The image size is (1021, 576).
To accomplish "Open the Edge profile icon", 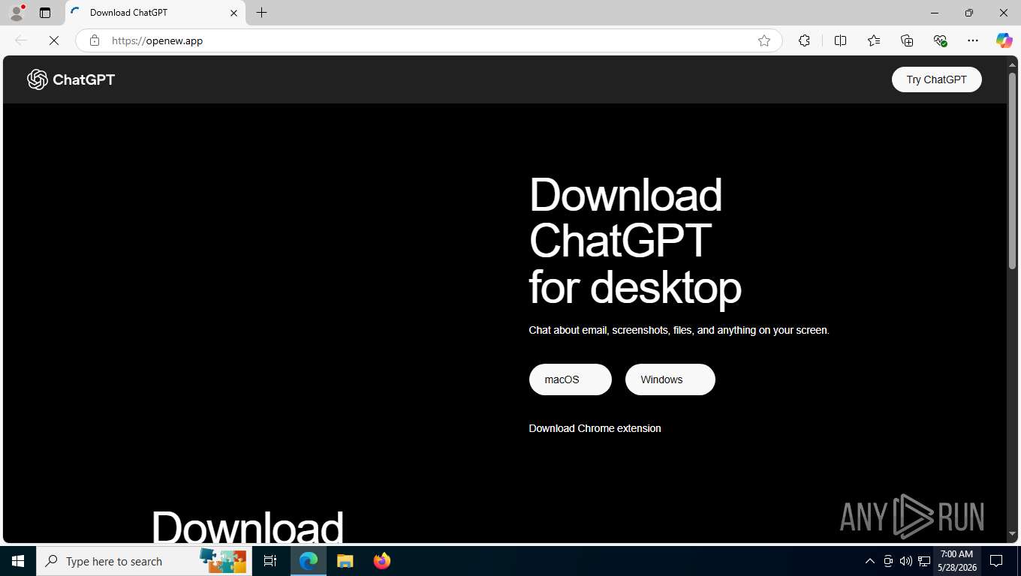I will (x=17, y=13).
